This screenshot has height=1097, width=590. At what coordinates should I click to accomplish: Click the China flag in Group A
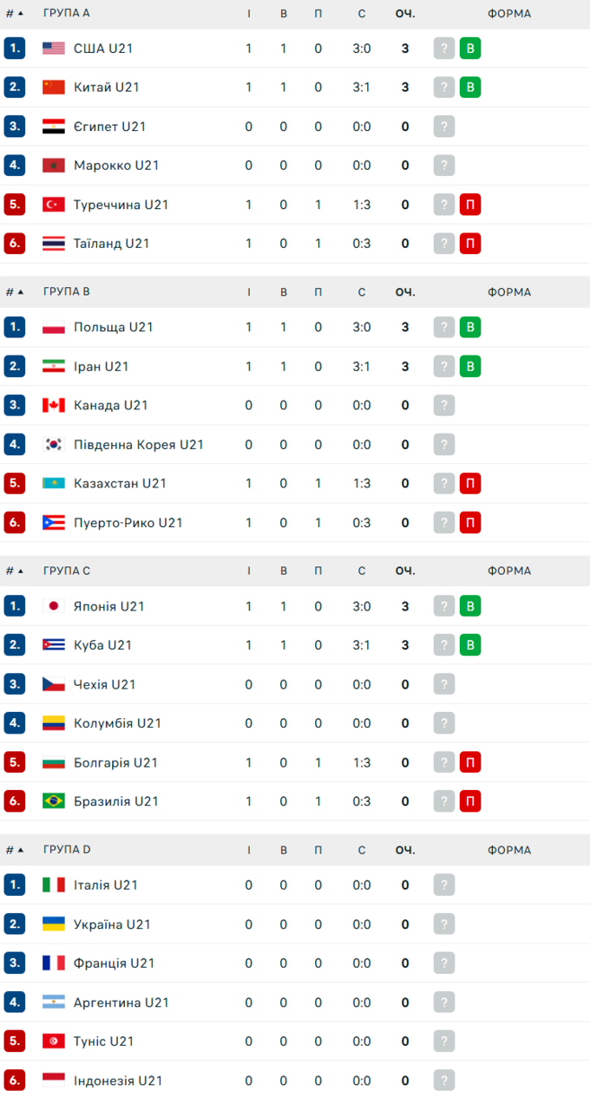coord(54,88)
